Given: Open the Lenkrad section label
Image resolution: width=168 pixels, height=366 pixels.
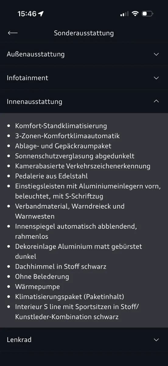Looking at the screenshot, I should coord(19,339).
